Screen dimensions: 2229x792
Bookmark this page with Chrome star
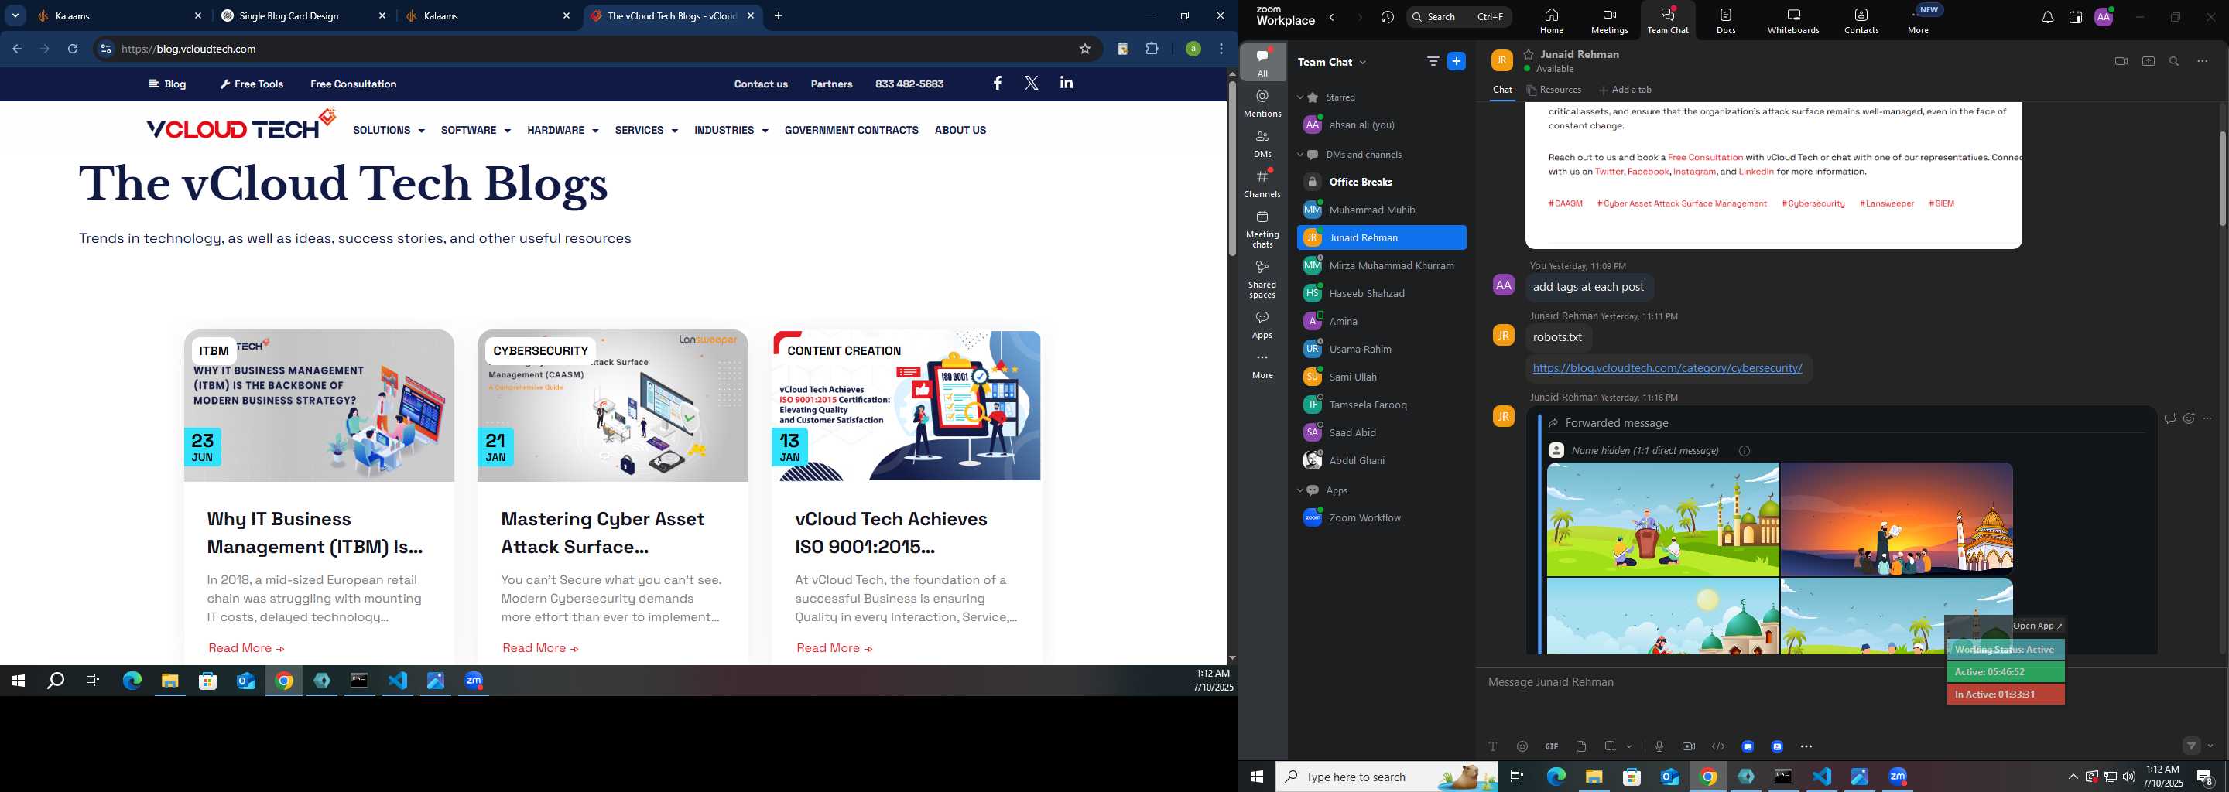coord(1084,49)
